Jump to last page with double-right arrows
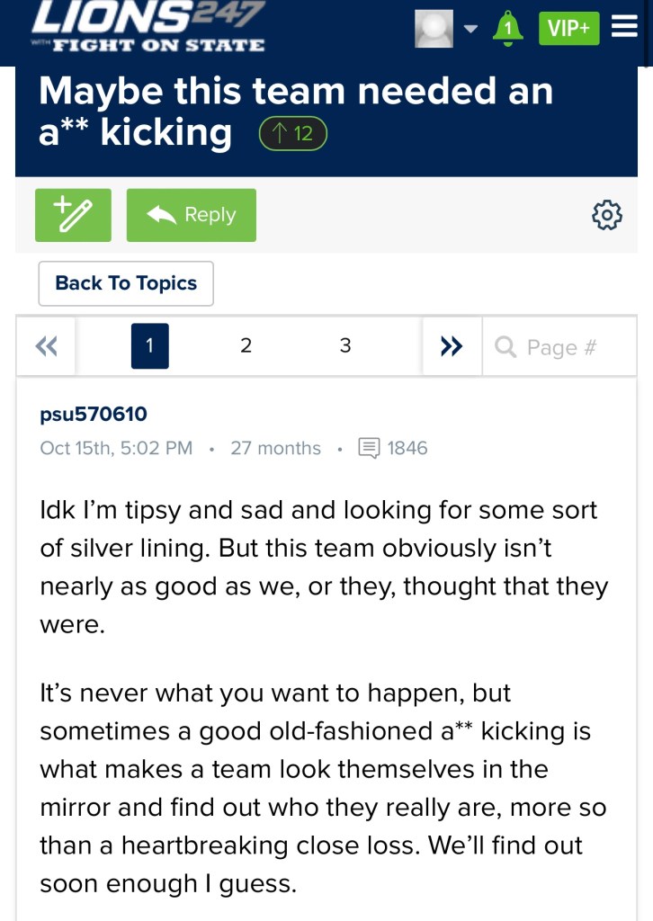 [452, 346]
